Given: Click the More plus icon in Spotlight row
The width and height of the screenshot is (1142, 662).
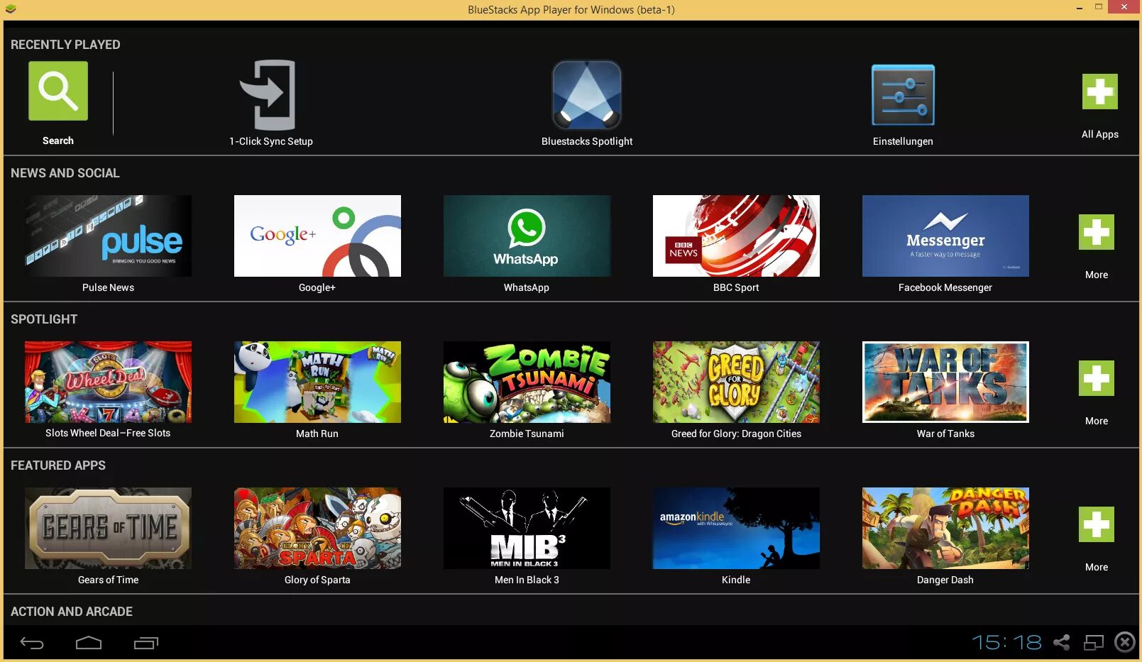Looking at the screenshot, I should [1097, 378].
